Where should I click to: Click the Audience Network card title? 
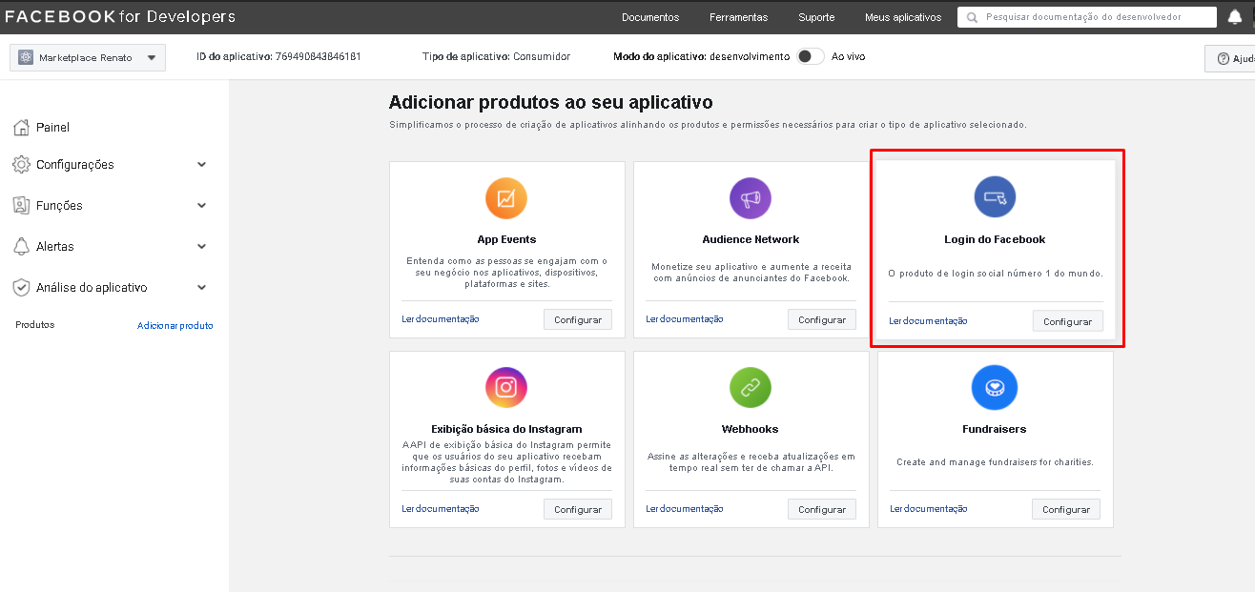pyautogui.click(x=751, y=240)
